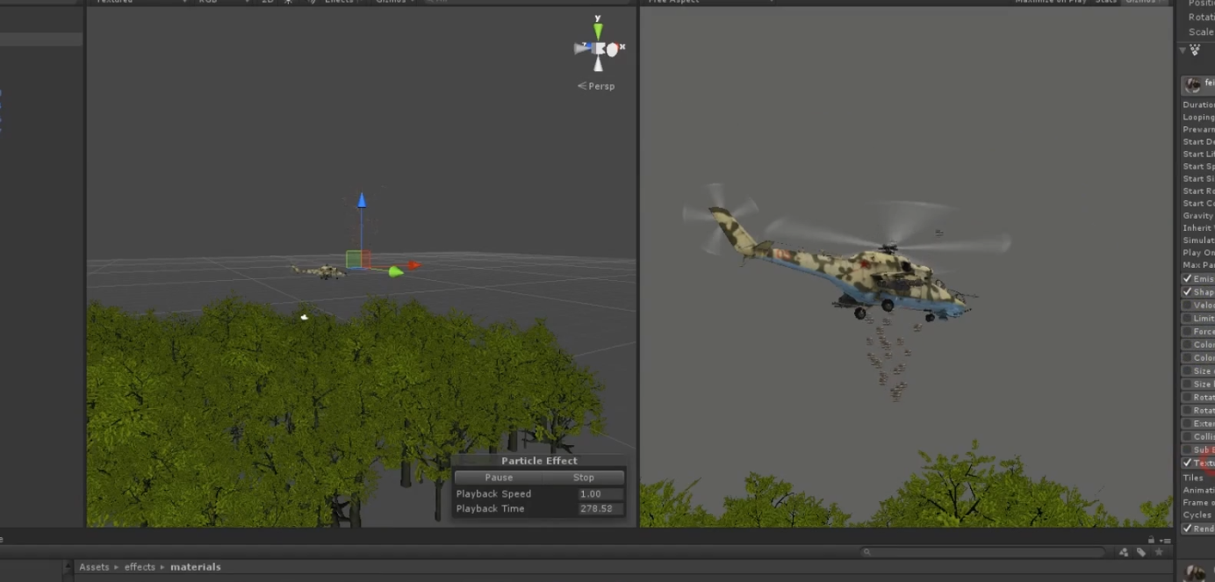The width and height of the screenshot is (1215, 582).
Task: Stop the particle effect
Action: (584, 478)
